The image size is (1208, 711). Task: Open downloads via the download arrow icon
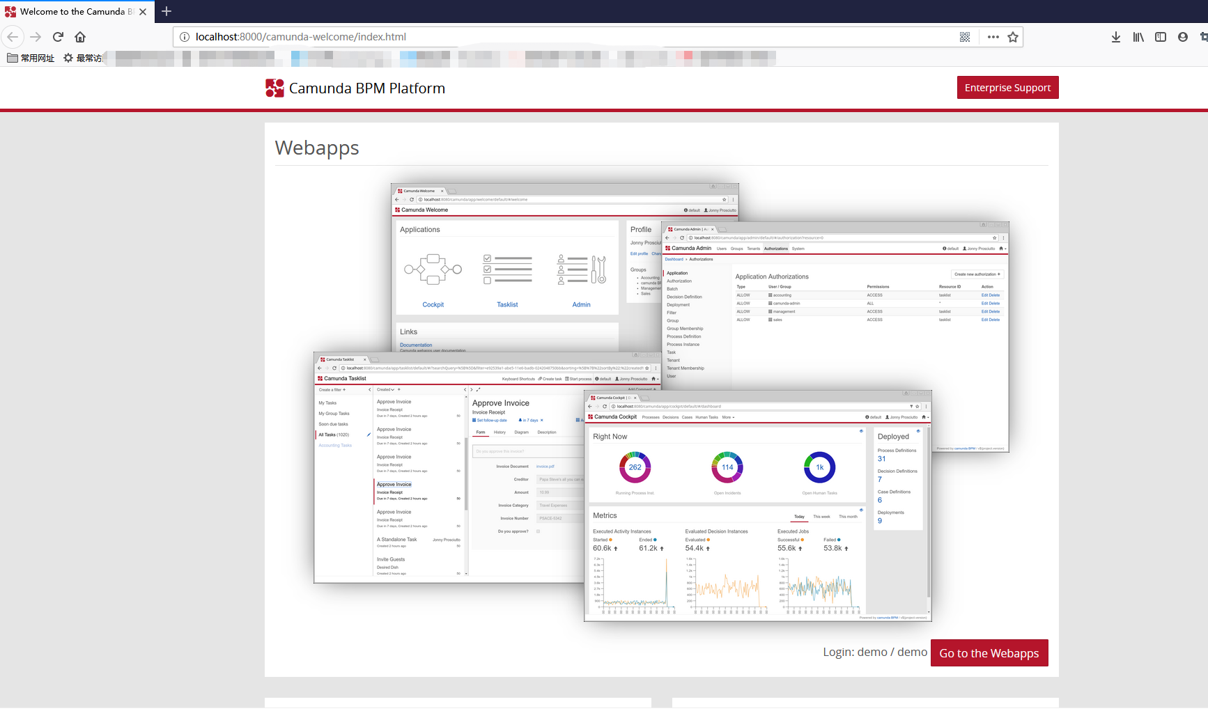pyautogui.click(x=1115, y=36)
